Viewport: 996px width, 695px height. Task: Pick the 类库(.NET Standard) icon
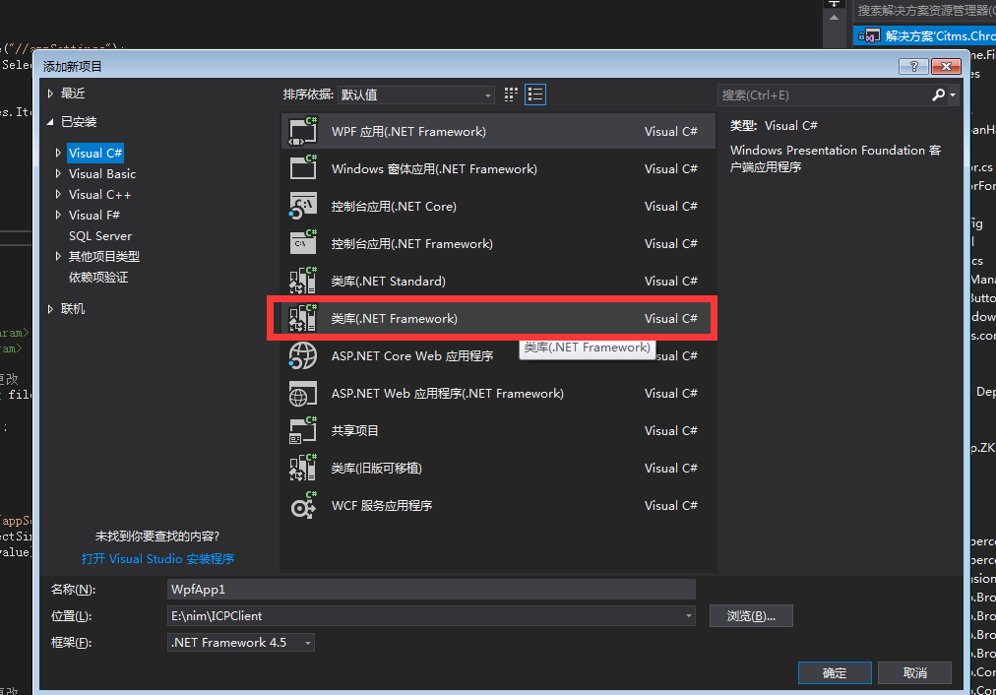pos(303,281)
